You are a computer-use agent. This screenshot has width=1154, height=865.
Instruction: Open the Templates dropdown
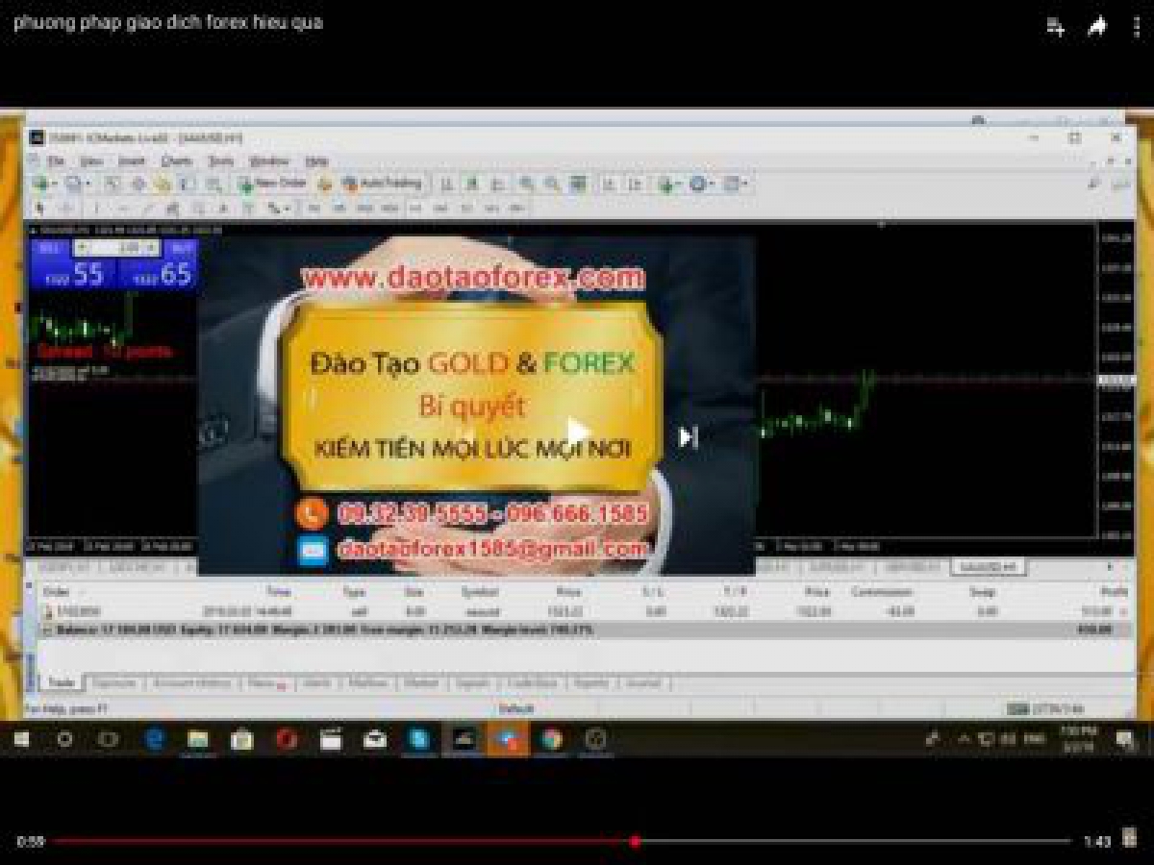pyautogui.click(x=737, y=183)
